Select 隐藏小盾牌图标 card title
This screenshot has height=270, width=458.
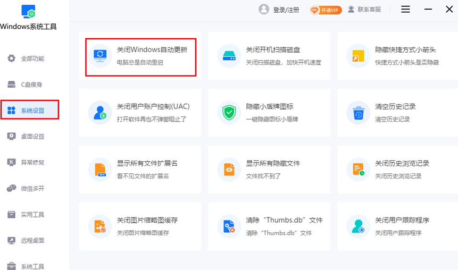(270, 106)
